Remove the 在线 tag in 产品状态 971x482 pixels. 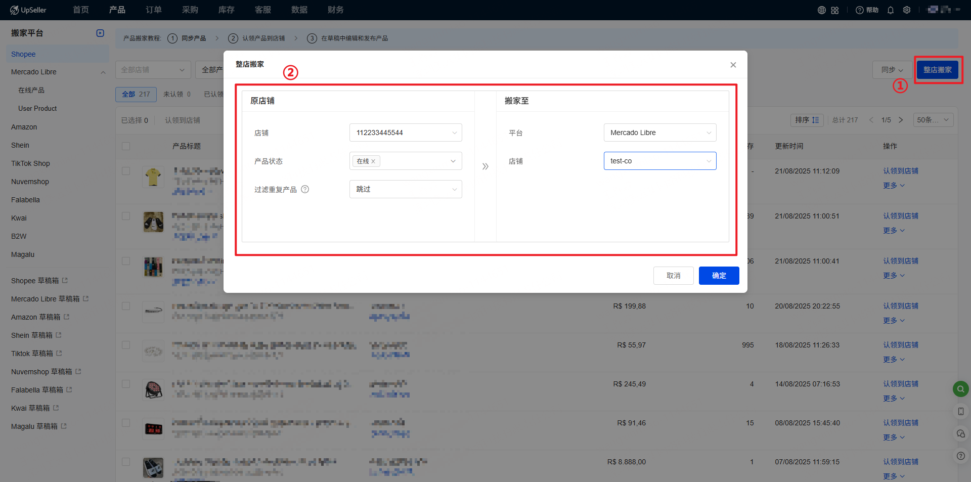coord(373,161)
